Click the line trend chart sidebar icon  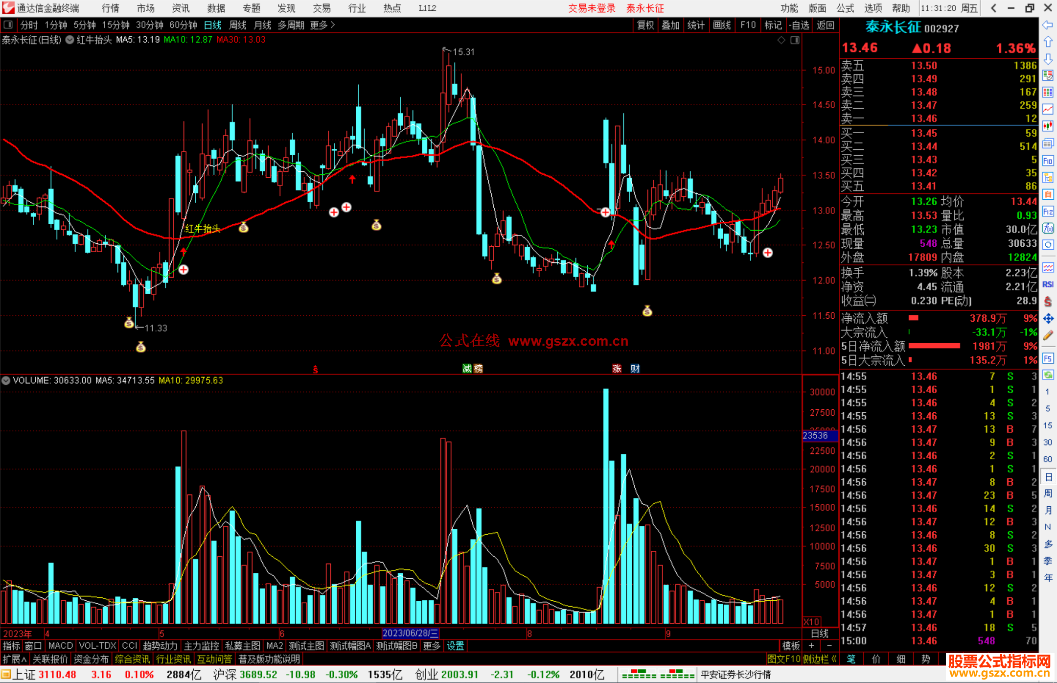(1048, 109)
